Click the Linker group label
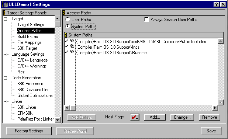 (17, 101)
